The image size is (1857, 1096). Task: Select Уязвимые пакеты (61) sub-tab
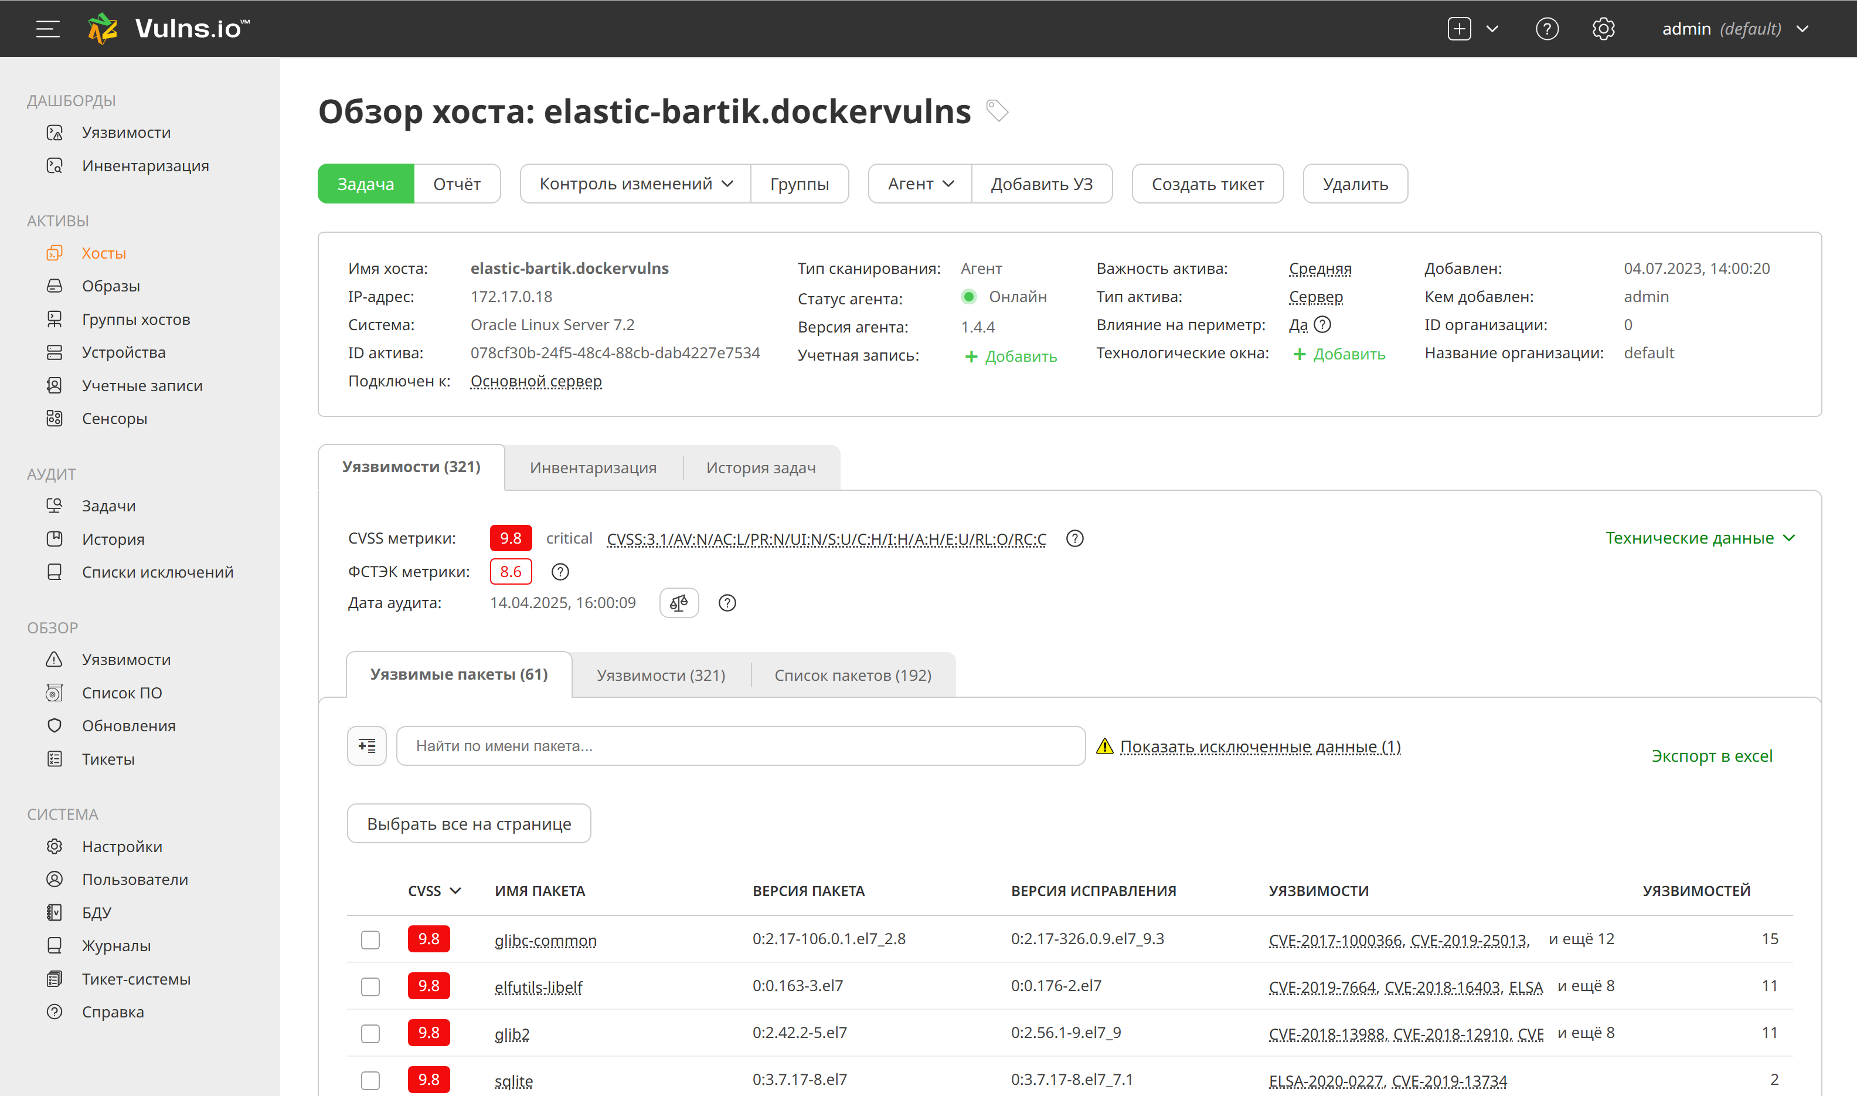458,674
